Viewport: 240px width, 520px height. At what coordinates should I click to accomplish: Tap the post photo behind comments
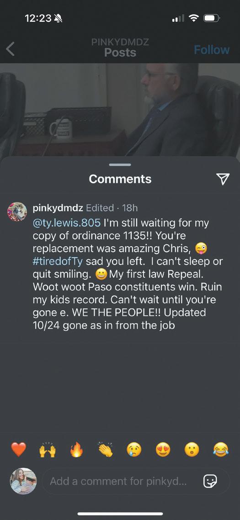click(x=120, y=110)
